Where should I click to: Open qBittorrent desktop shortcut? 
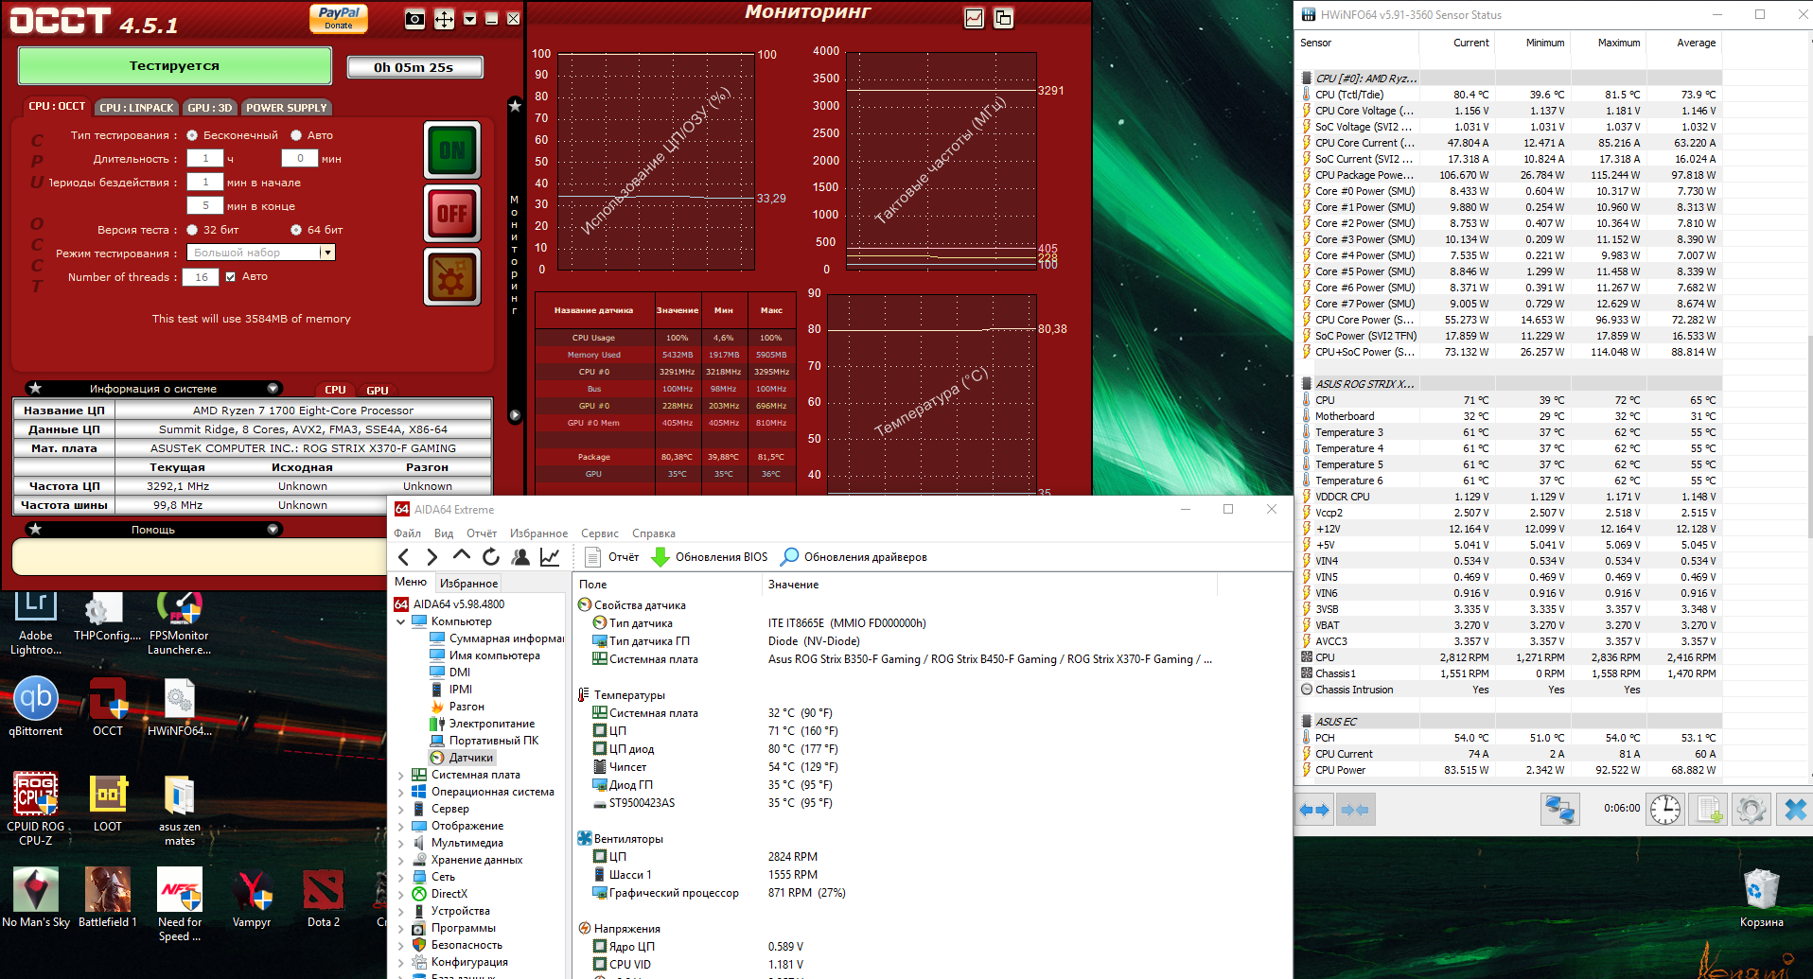36,707
